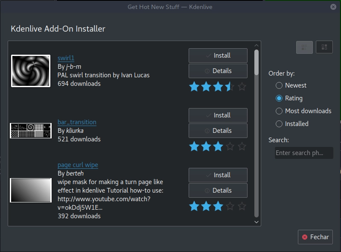Show Details for bar_transition
Screen dimensions: 341x252
point(218,131)
